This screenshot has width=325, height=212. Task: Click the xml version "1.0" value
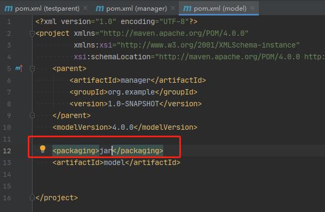click(106, 21)
